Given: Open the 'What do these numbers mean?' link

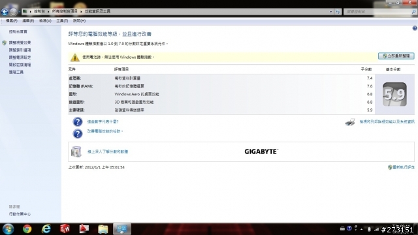Looking at the screenshot, I should coord(103,122).
